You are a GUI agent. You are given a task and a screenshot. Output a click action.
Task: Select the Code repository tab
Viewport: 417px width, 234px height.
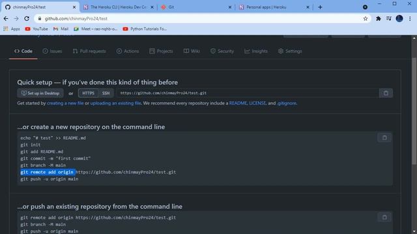tap(23, 51)
